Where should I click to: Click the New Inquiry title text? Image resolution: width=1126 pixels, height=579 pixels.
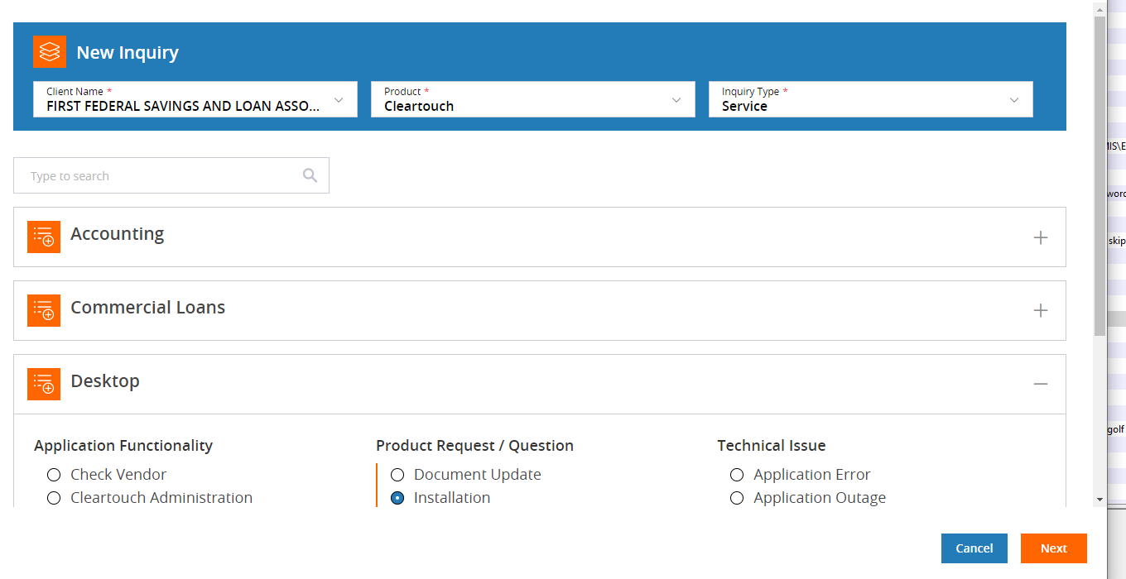pyautogui.click(x=128, y=53)
